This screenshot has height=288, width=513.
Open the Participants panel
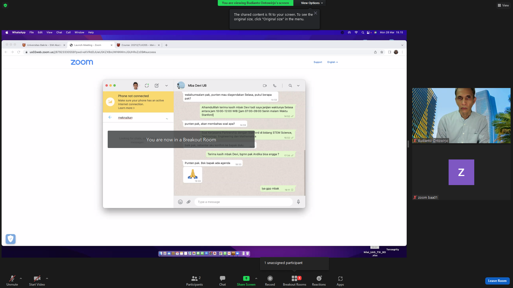point(195,281)
